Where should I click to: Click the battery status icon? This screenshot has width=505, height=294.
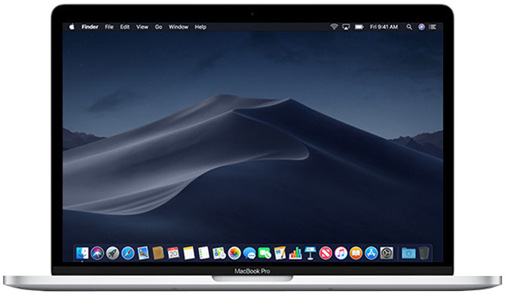tap(359, 27)
